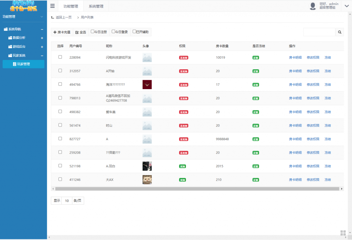Click the 房卡充值 recharge button with plus icon
The image size is (352, 240).
tap(62, 32)
